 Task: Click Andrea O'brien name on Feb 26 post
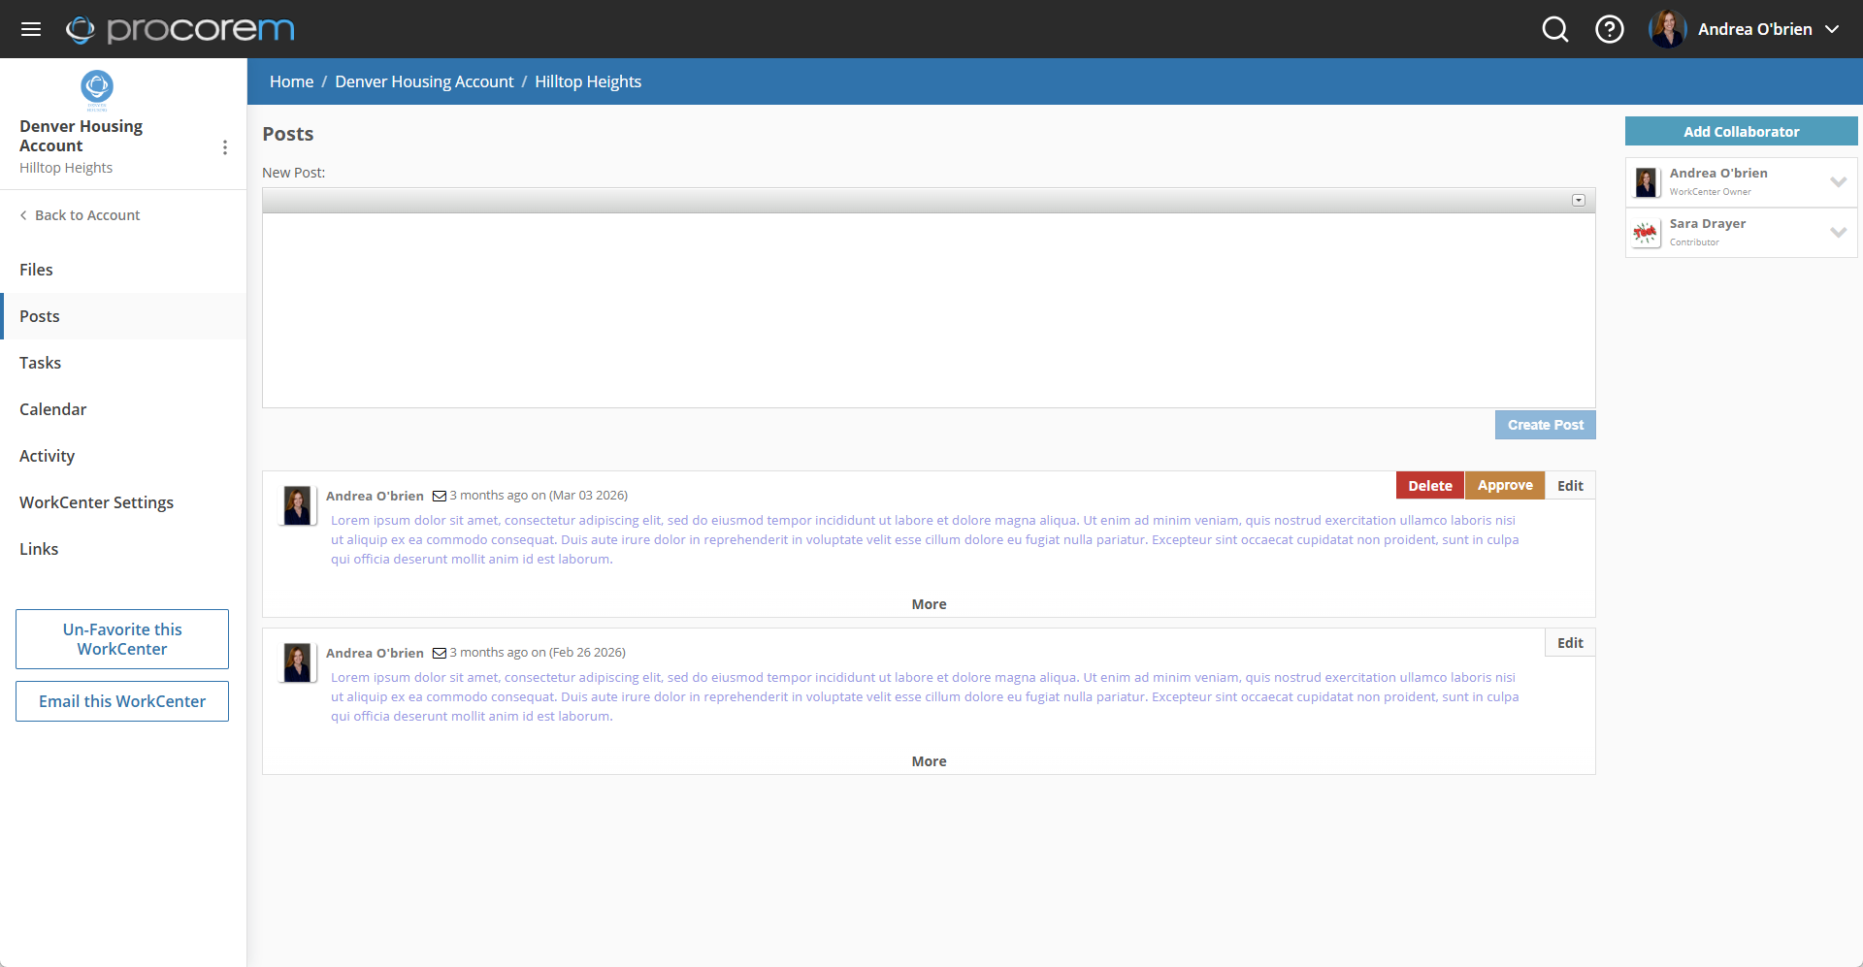click(x=375, y=653)
